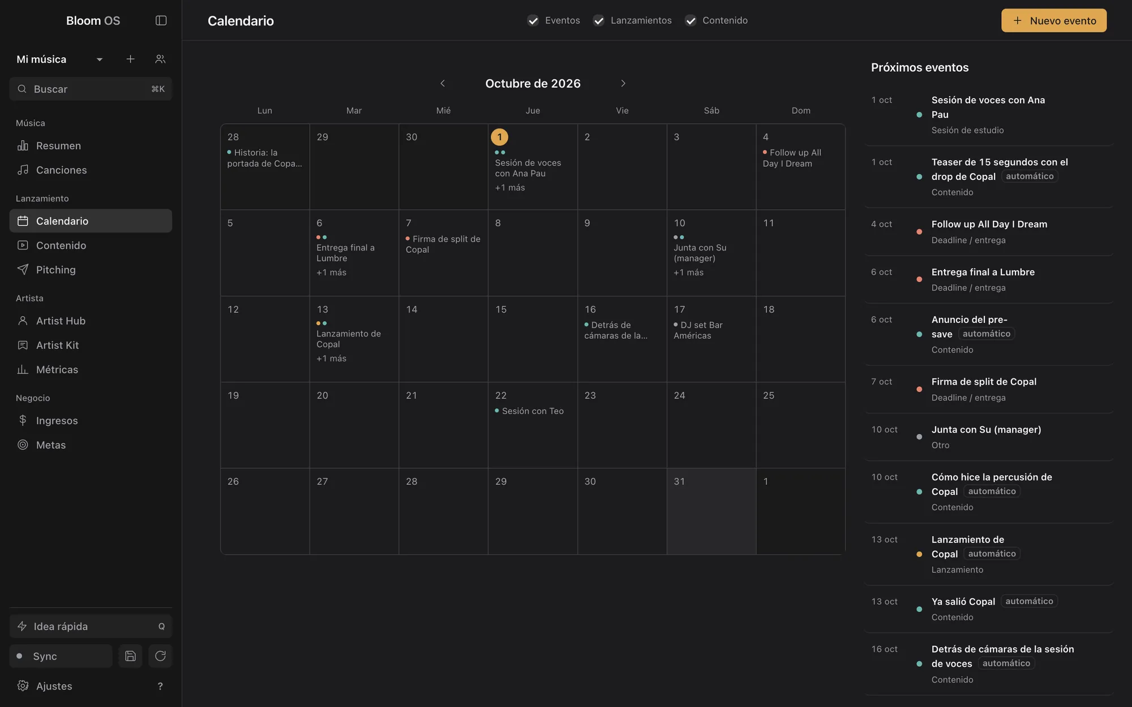Viewport: 1132px width, 707px height.
Task: Click today's date marker 1
Action: (499, 137)
